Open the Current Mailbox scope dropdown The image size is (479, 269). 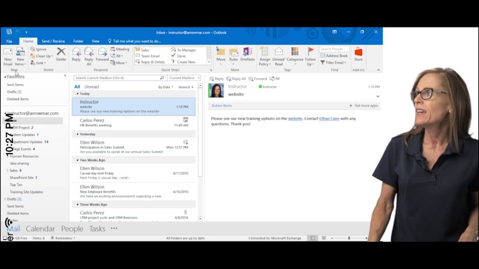[185, 78]
